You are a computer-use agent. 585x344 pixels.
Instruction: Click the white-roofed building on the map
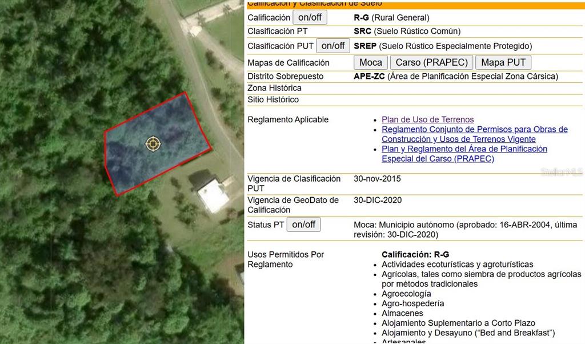tap(214, 195)
